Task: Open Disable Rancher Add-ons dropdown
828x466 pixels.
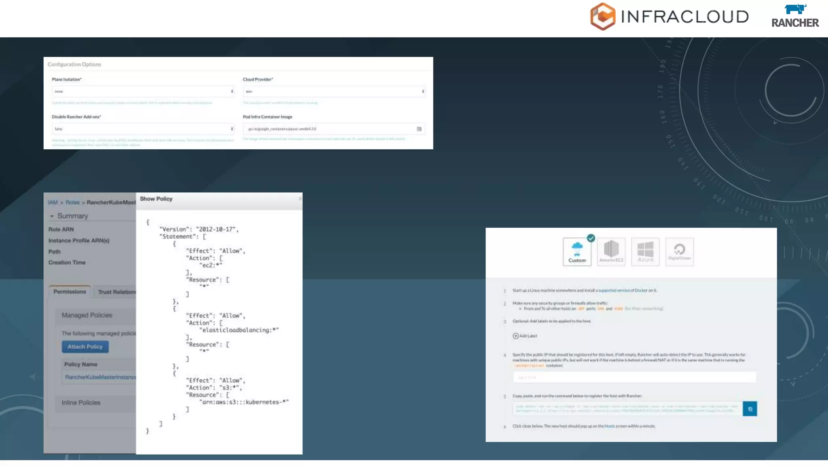Action: [x=143, y=129]
